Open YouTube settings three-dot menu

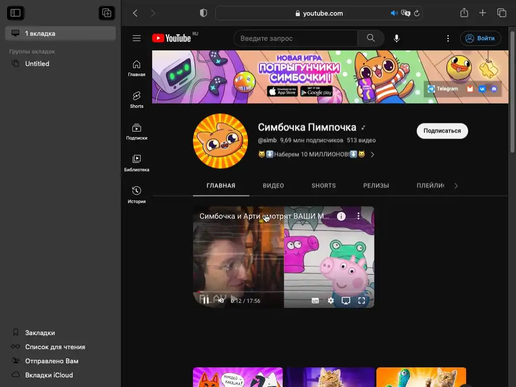coord(447,38)
